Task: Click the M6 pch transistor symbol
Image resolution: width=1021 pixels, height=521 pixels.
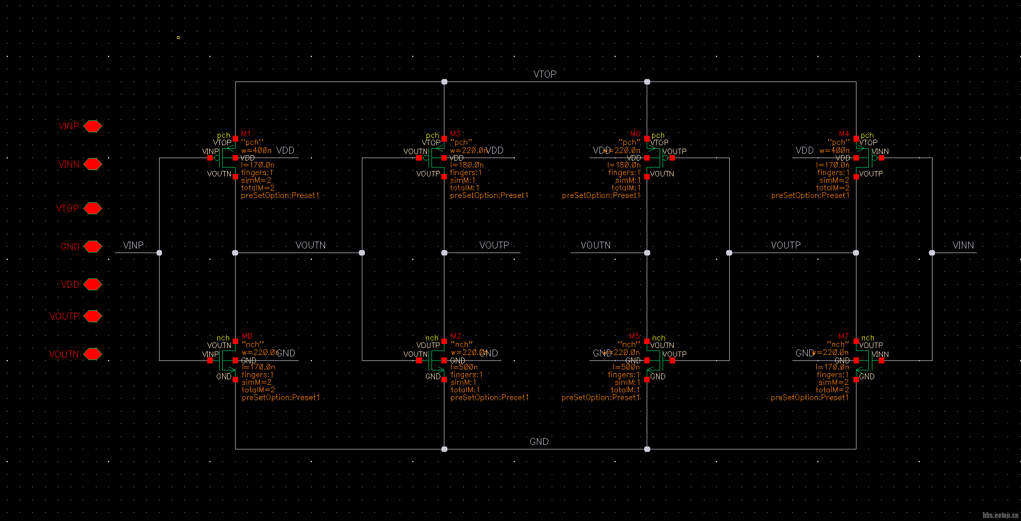Action: [655, 158]
